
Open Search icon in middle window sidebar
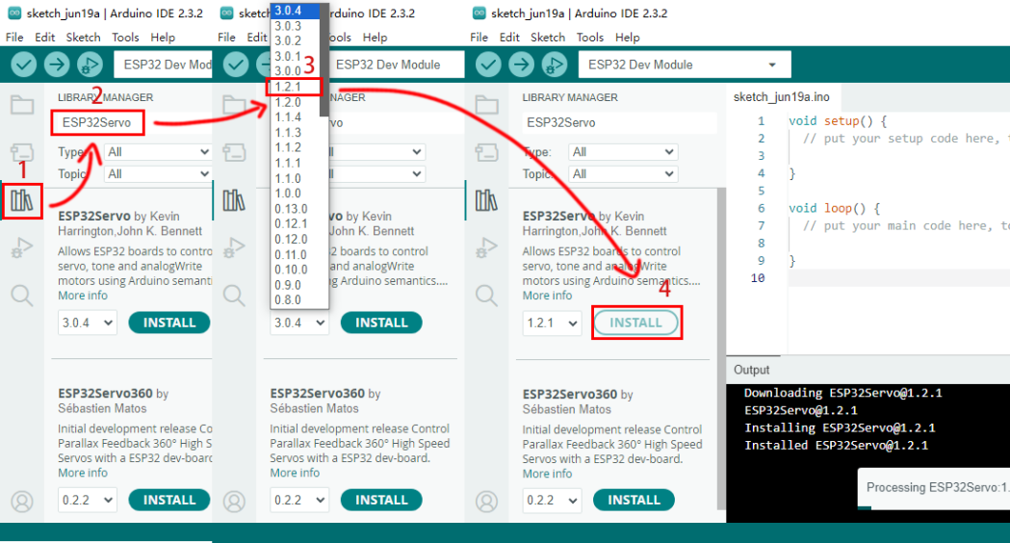point(234,296)
